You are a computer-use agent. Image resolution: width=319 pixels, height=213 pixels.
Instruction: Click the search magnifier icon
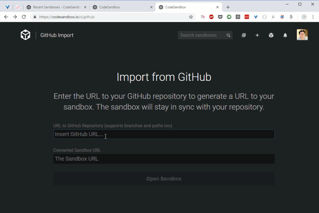(x=229, y=35)
